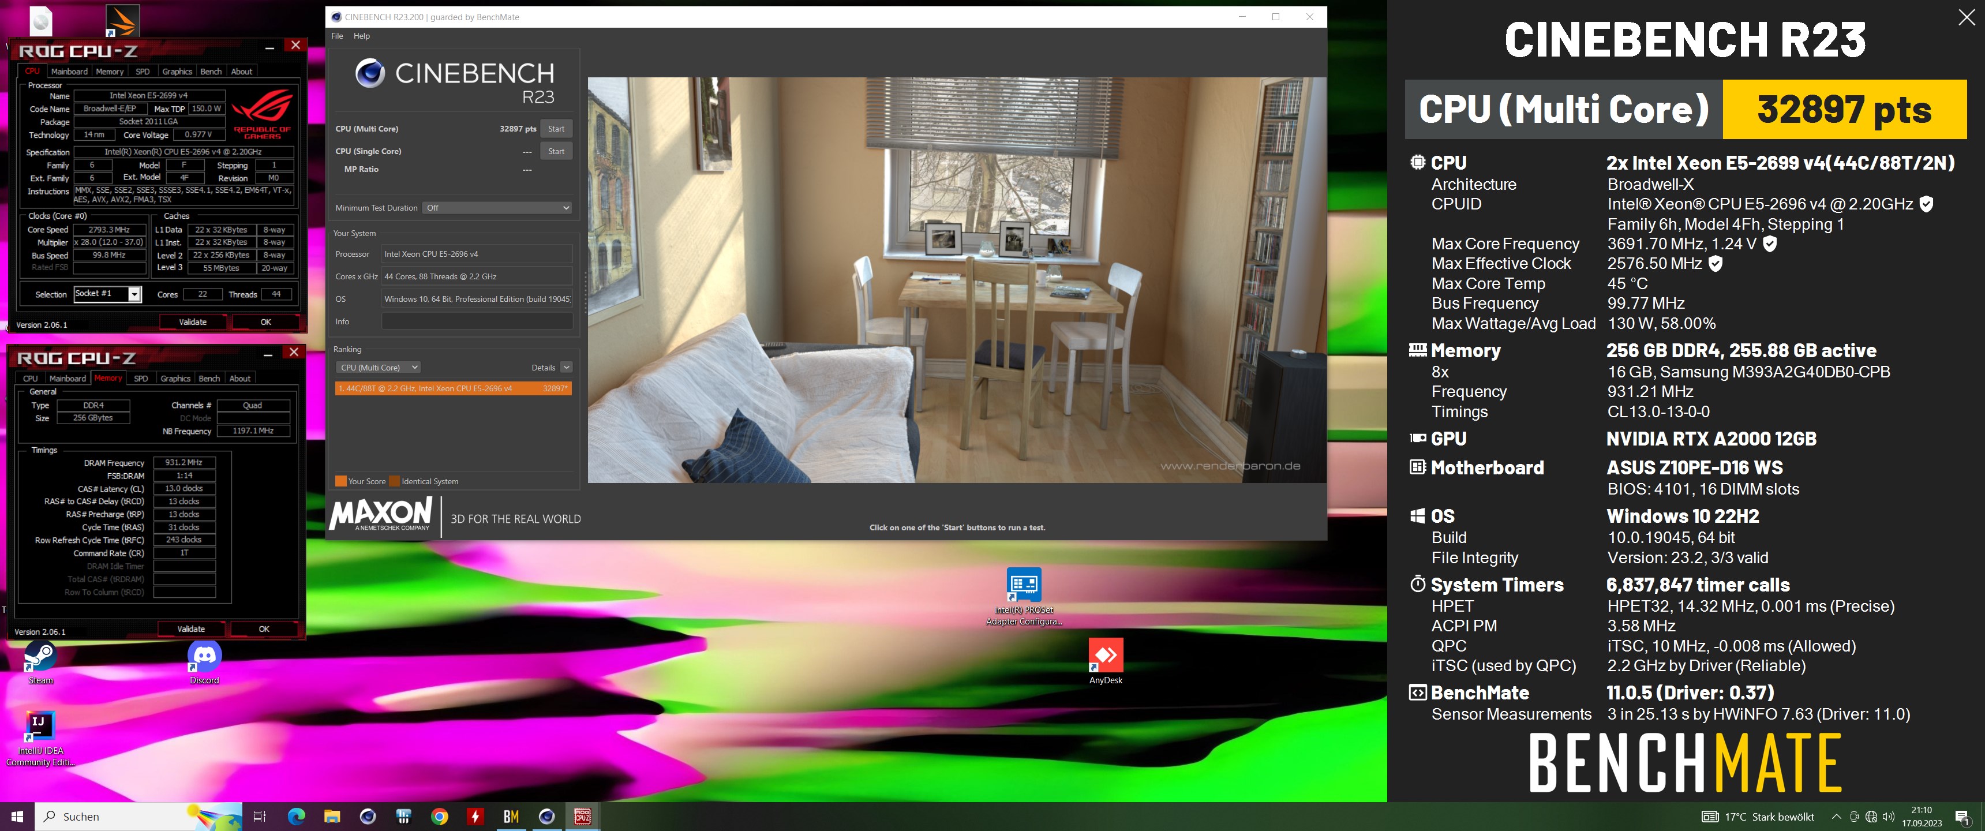The height and width of the screenshot is (831, 1985).
Task: Click Cores x GHz field in Cinebench
Action: pos(477,276)
